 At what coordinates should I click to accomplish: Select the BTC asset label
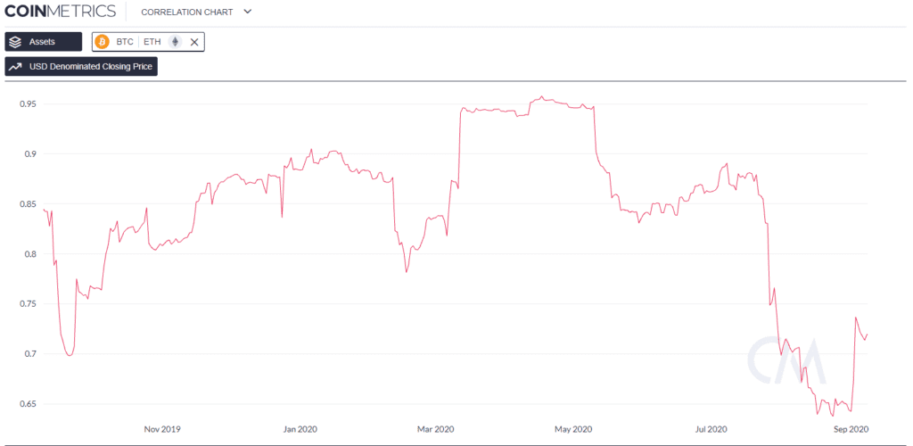coord(124,42)
